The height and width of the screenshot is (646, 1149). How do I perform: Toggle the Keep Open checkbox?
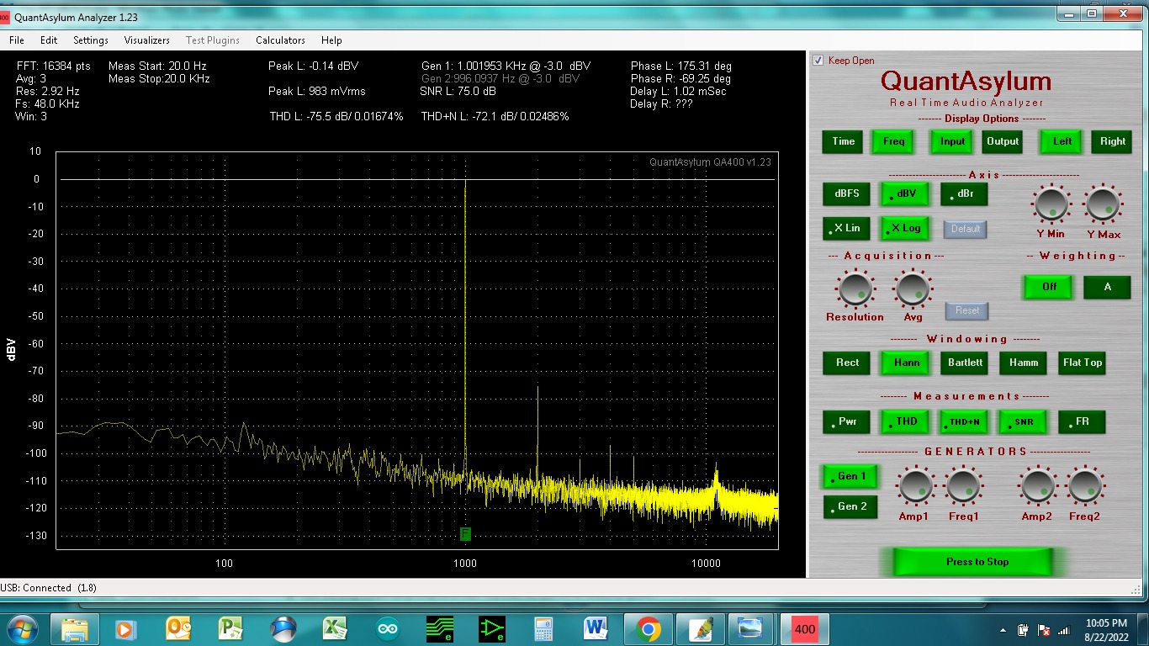[818, 61]
